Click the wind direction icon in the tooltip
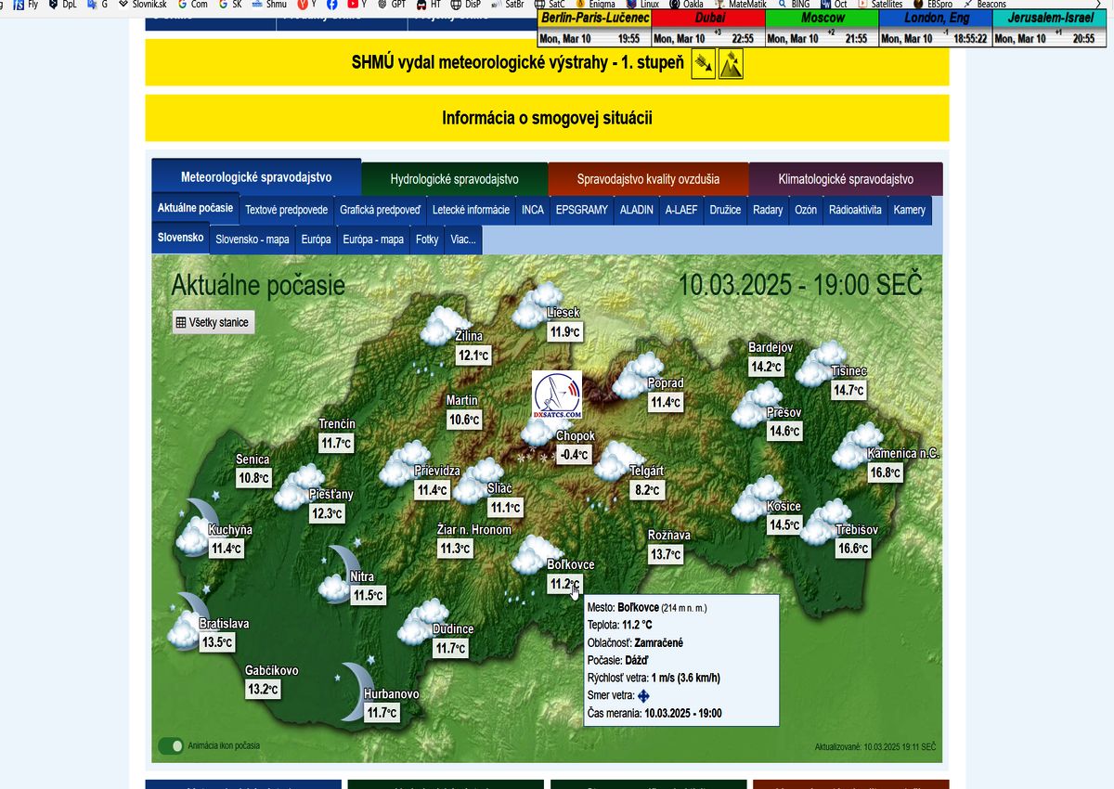The image size is (1114, 789). click(x=643, y=695)
